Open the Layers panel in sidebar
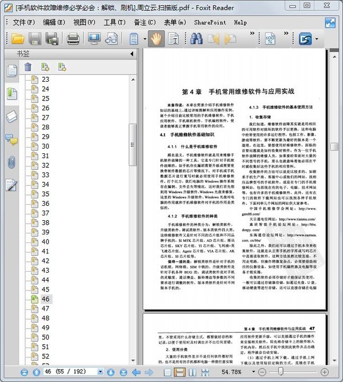 point(11,117)
